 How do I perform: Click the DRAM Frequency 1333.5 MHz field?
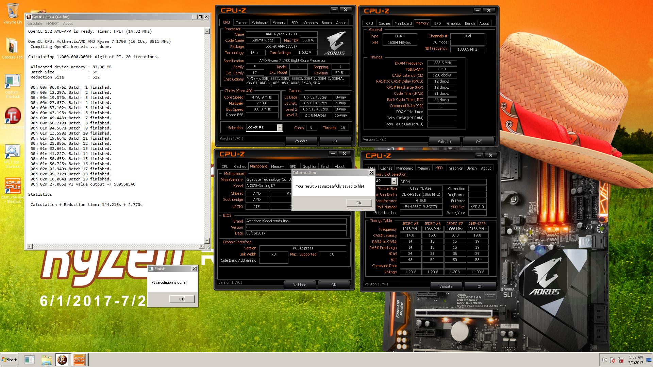pos(442,63)
